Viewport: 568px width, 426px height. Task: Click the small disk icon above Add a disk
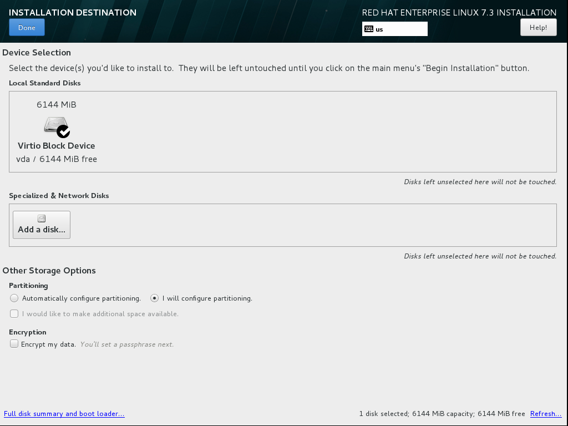coord(42,219)
